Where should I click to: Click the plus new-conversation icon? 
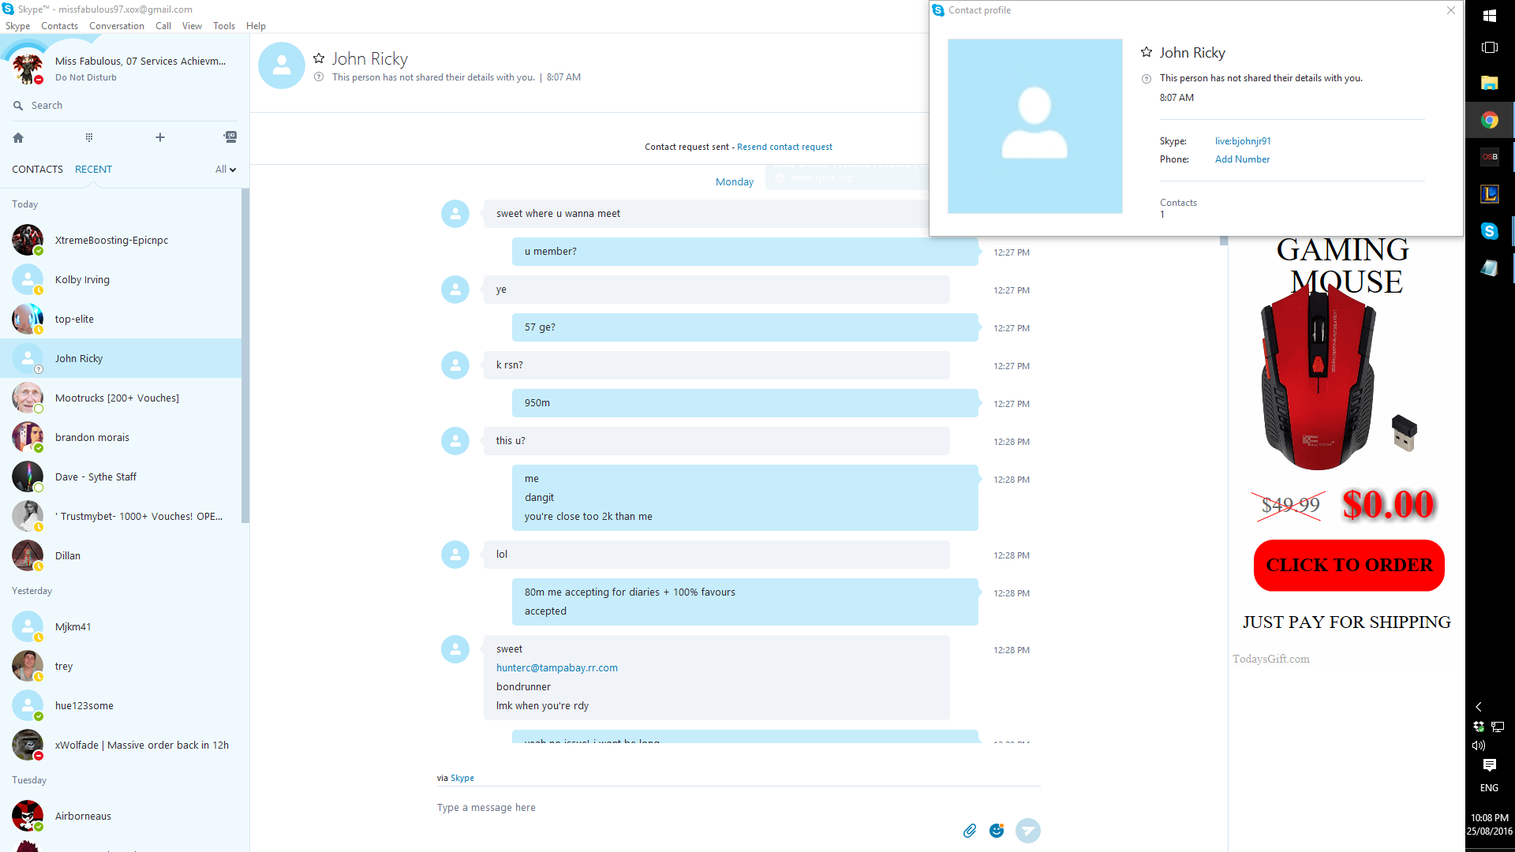[160, 137]
